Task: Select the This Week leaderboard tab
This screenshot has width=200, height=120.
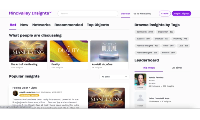Action: [x=148, y=68]
